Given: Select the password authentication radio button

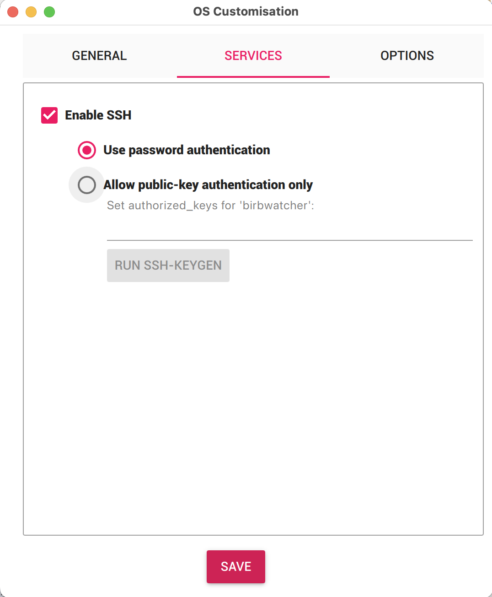Looking at the screenshot, I should tap(87, 150).
